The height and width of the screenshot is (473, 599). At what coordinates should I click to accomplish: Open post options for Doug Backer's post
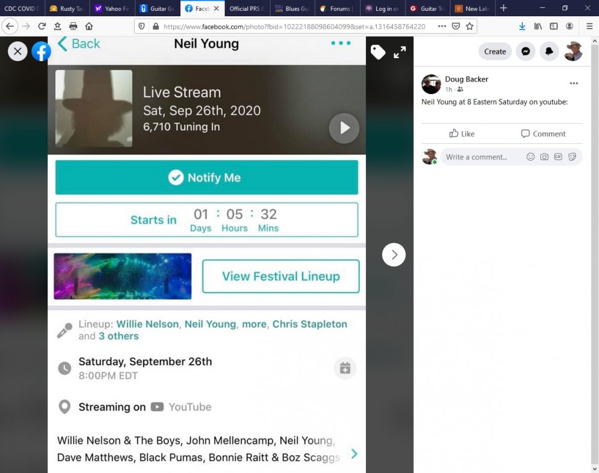(x=574, y=83)
